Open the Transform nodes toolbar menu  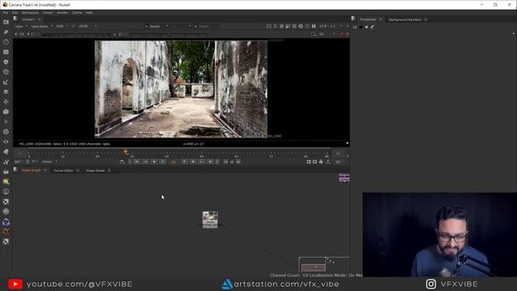[6, 102]
